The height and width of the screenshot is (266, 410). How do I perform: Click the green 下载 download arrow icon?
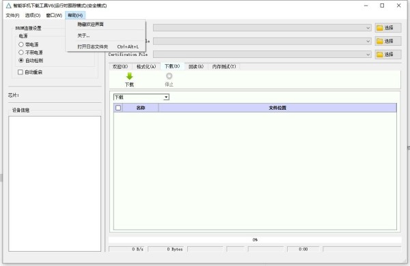coord(129,76)
